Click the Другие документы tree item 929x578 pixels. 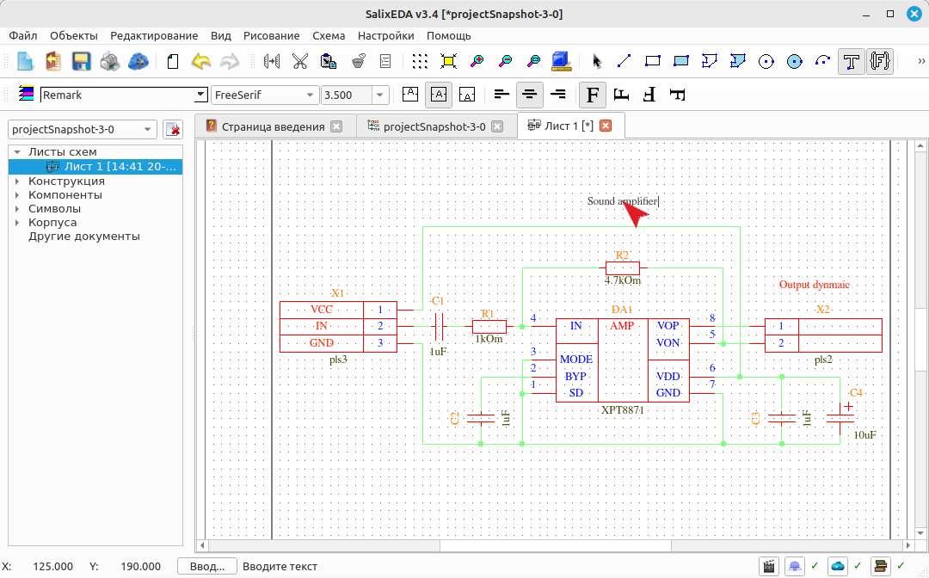84,237
